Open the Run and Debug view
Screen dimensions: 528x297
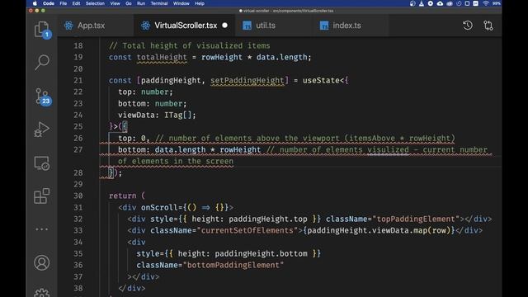coord(42,130)
